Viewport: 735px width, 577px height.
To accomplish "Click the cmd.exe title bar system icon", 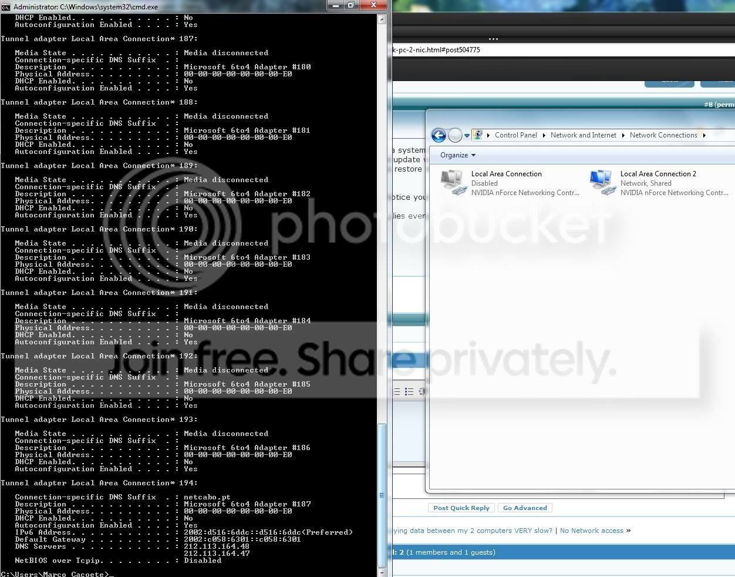I will point(6,6).
